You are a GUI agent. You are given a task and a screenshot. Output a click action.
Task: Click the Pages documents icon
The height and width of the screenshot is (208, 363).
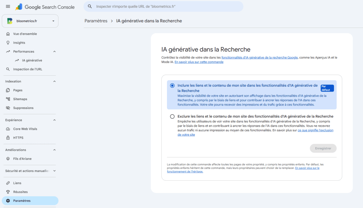pos(8,90)
